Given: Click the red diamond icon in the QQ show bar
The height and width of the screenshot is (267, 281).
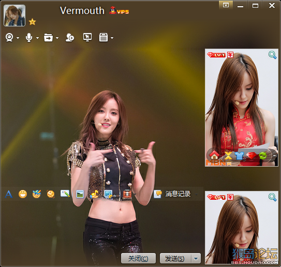Looking at the screenshot, I should click(x=251, y=156).
